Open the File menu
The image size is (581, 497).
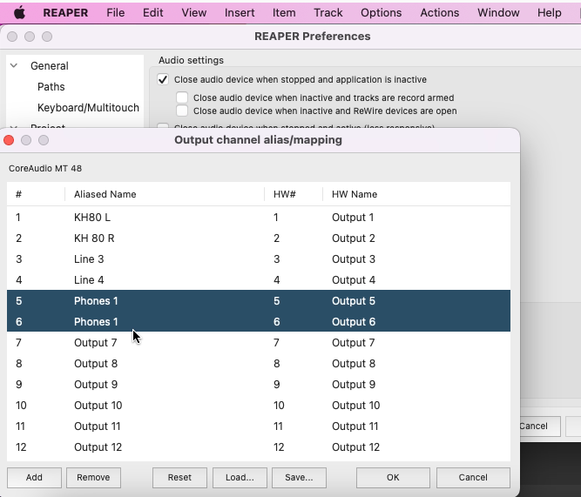coord(116,12)
